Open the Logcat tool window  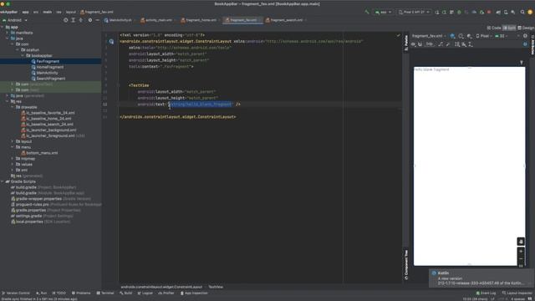[145, 293]
